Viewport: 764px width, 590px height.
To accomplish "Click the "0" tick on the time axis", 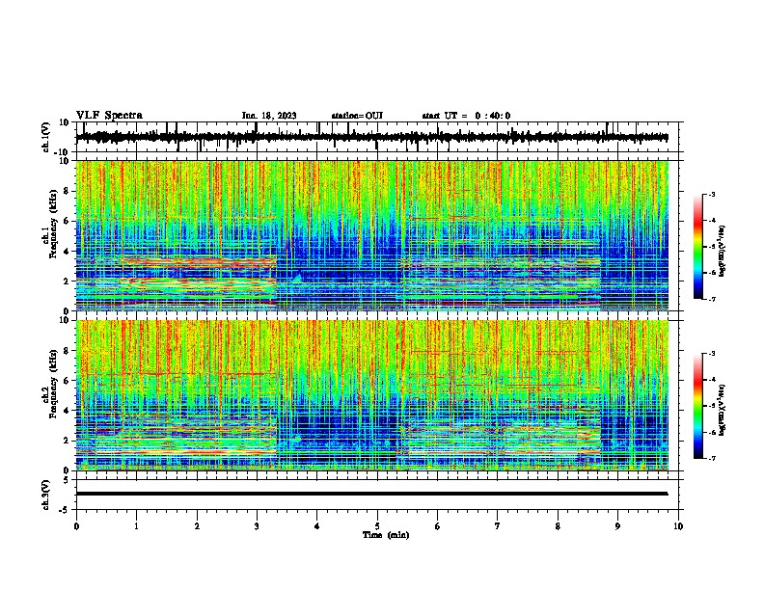I will [x=76, y=526].
